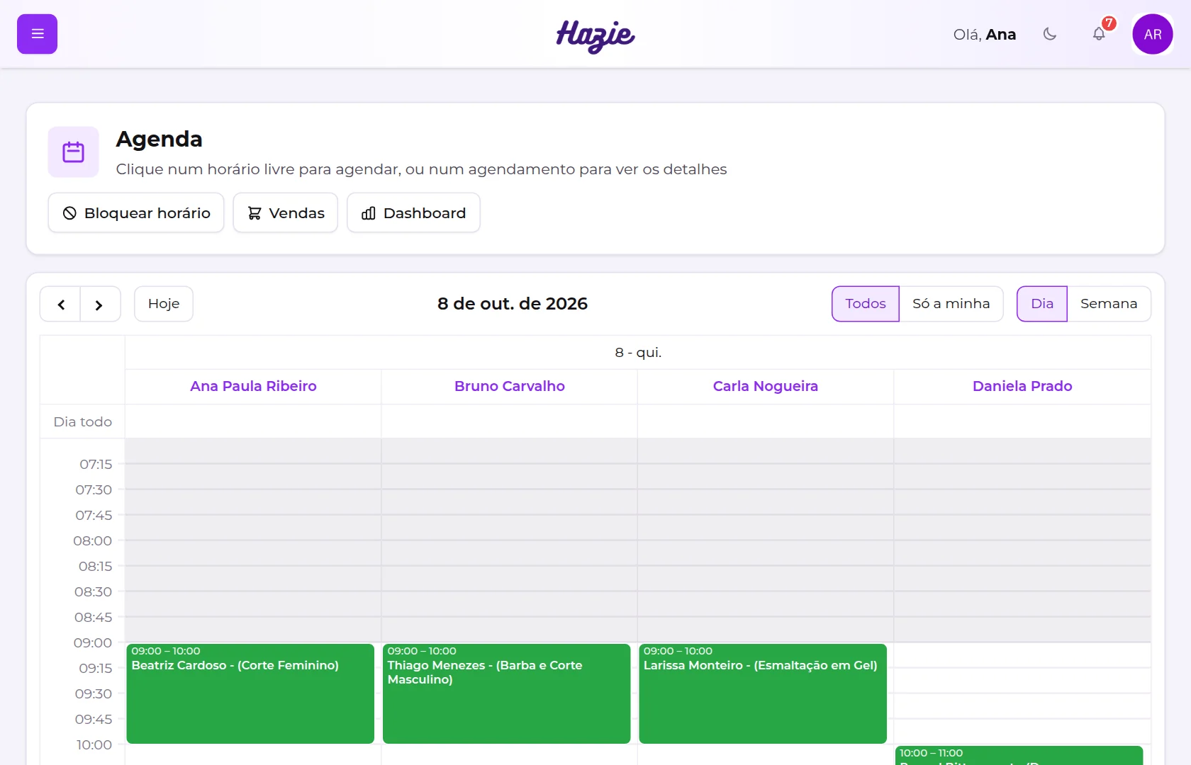This screenshot has width=1191, height=765.
Task: Open AR user avatar menu
Action: 1153,34
